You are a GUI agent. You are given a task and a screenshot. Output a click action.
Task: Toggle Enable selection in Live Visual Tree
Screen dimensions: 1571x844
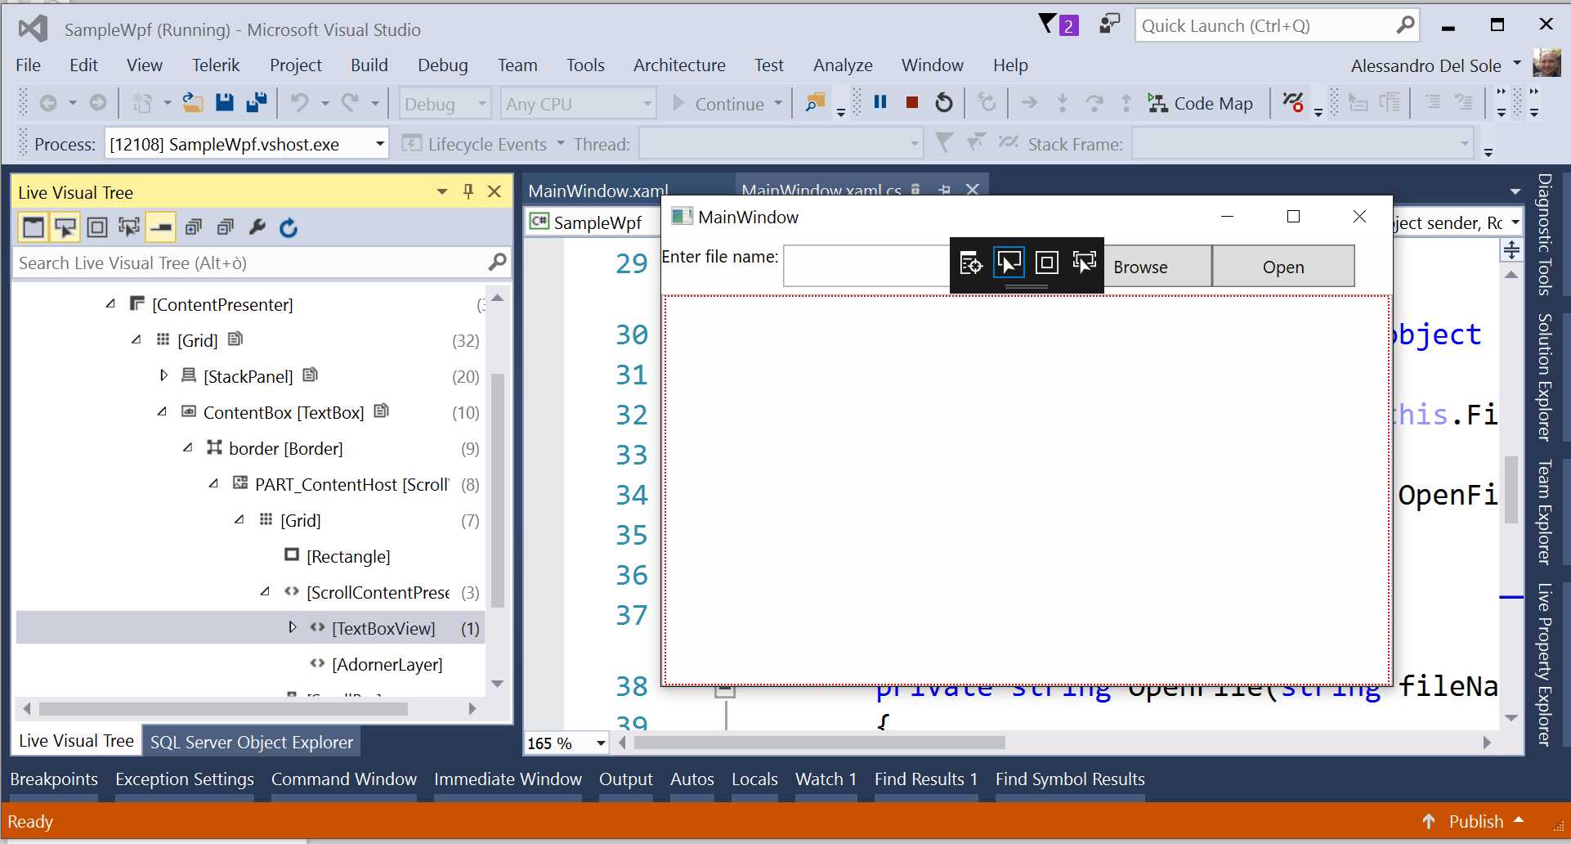pos(65,227)
